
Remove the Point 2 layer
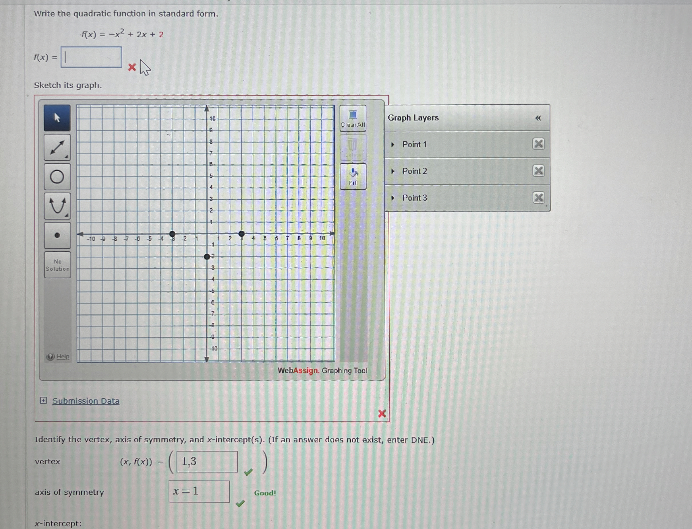[x=538, y=171]
